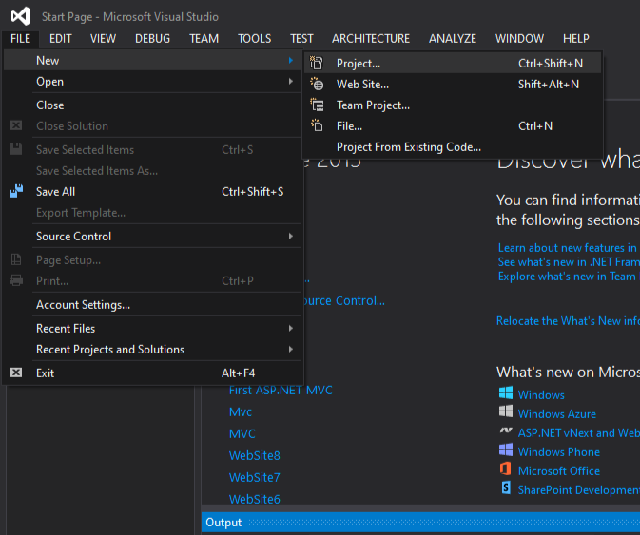
Task: Open the WINDOW menu
Action: (519, 39)
